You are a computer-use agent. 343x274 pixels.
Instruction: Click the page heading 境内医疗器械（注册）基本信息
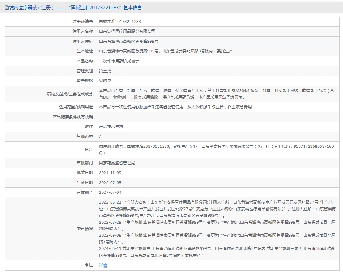coord(74,8)
